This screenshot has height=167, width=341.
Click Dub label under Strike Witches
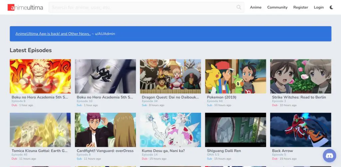point(275,105)
